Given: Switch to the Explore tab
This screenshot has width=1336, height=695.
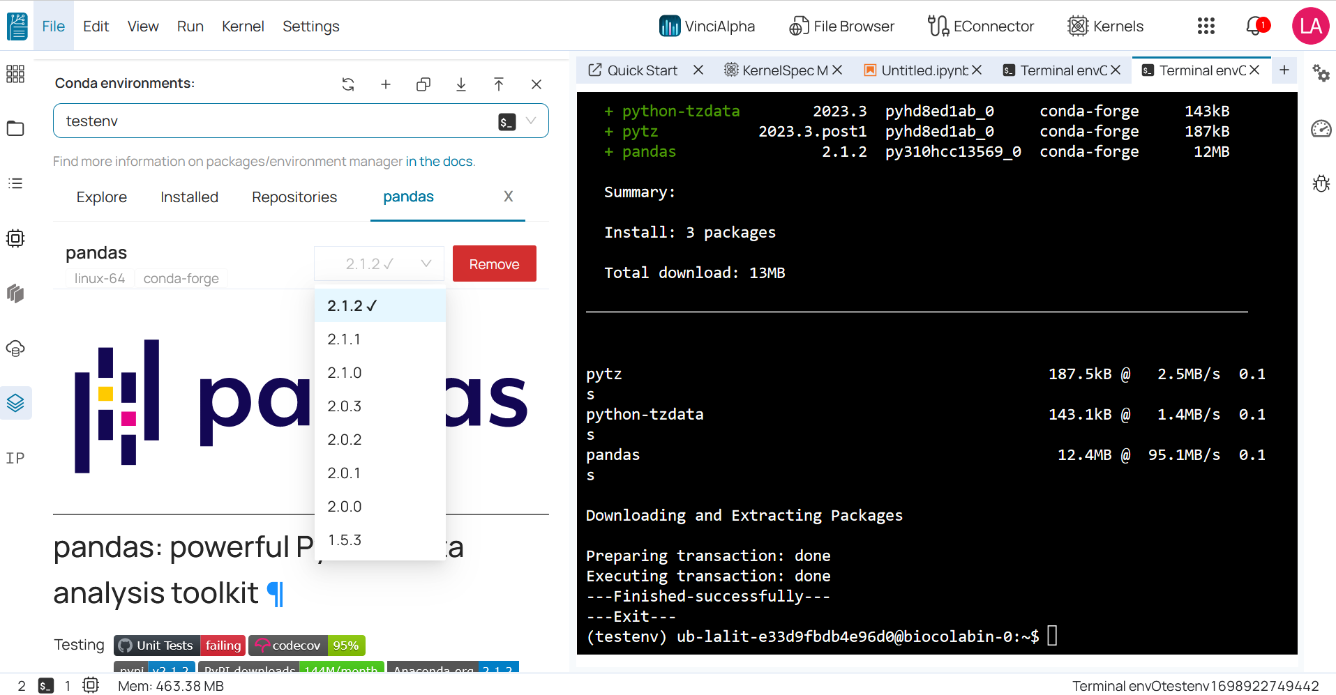Looking at the screenshot, I should pos(102,197).
